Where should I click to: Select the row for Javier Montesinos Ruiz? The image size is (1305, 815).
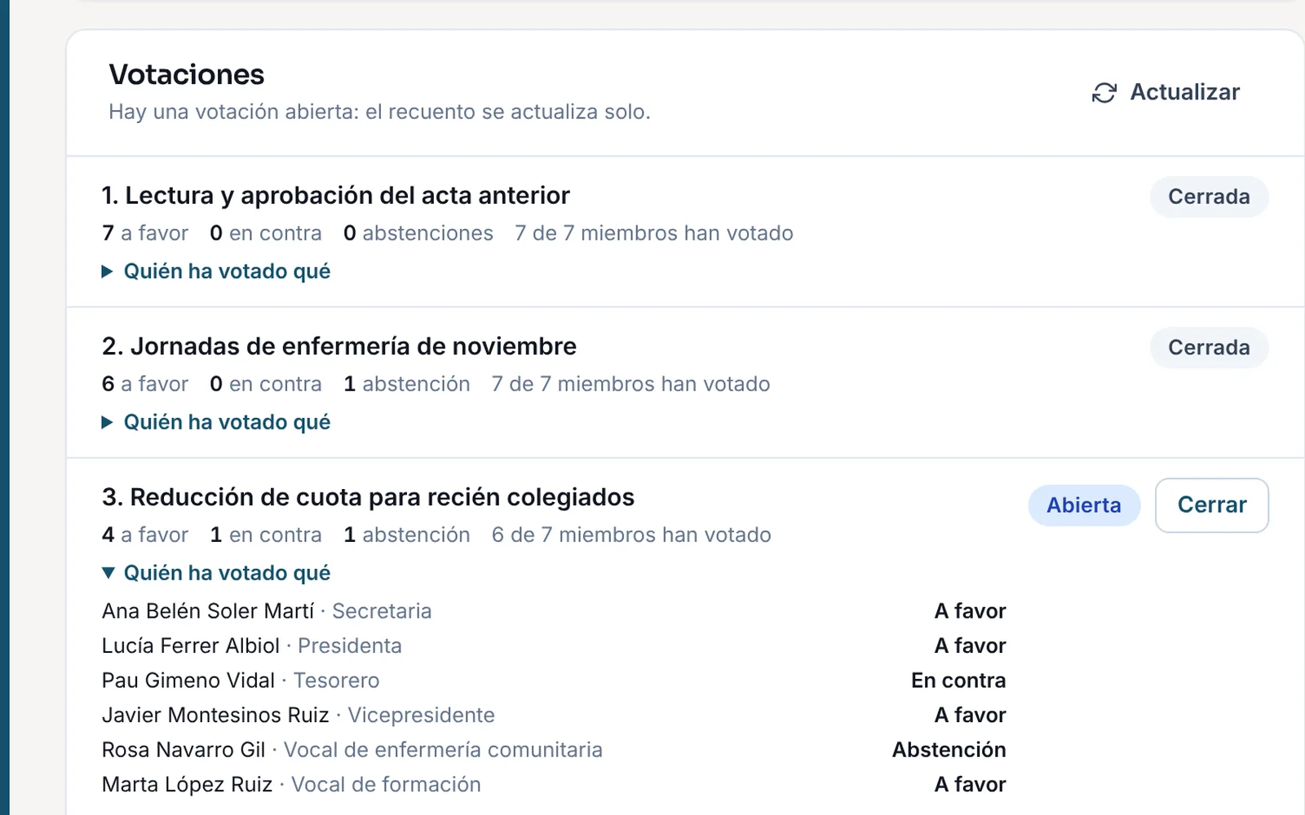(554, 715)
